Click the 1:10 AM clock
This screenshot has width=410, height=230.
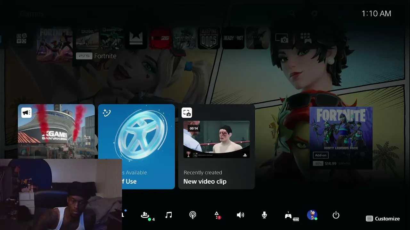coord(376,13)
